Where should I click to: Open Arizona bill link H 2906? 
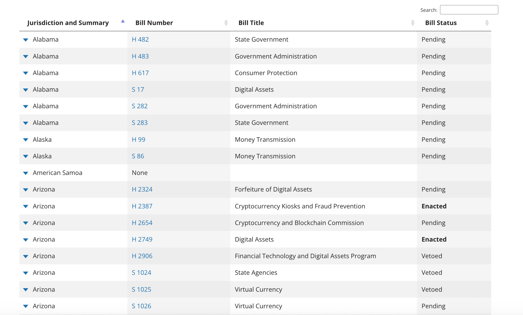[x=142, y=256]
